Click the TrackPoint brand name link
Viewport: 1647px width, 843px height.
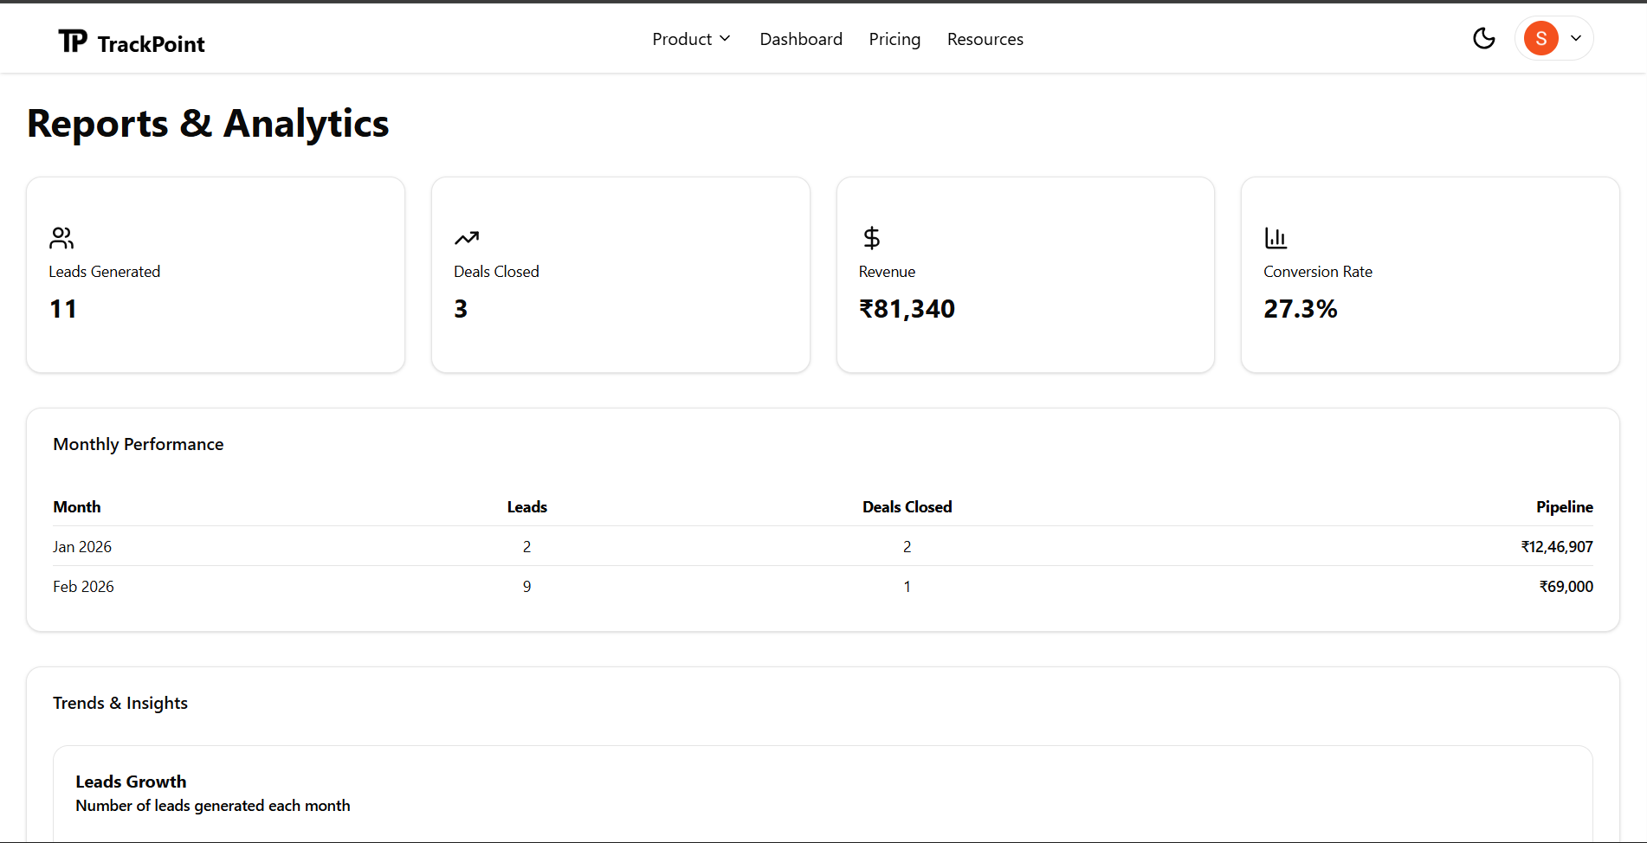[x=152, y=42]
